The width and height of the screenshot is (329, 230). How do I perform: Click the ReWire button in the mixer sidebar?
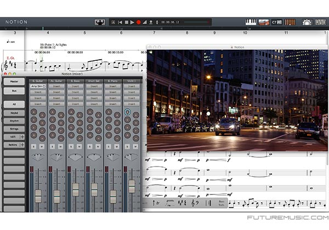[13, 145]
